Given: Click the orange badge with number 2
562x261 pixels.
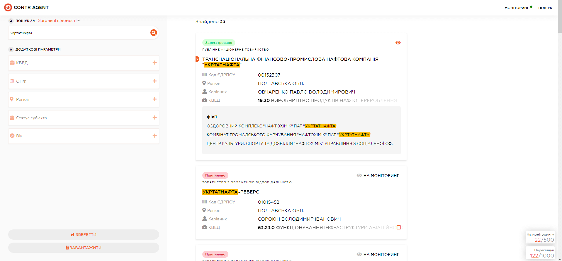Looking at the screenshot, I should point(197,59).
